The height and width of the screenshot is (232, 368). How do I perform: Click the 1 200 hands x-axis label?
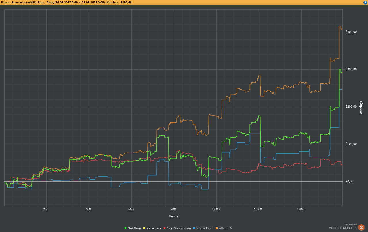coord(258,210)
